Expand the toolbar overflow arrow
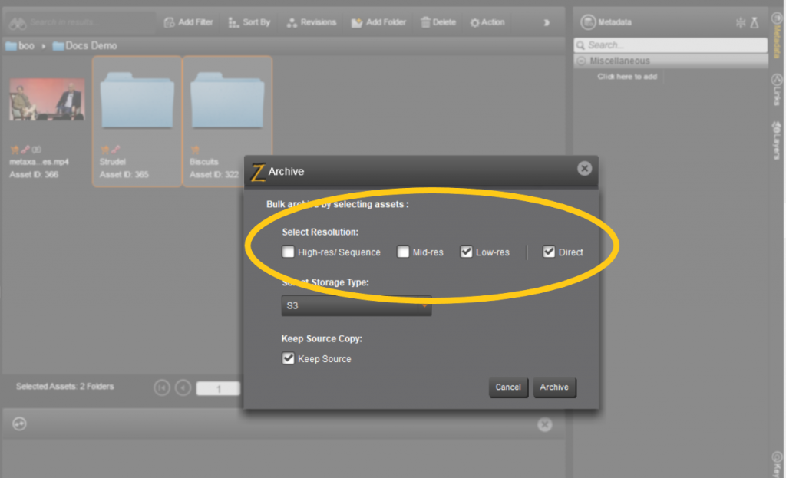 [547, 22]
